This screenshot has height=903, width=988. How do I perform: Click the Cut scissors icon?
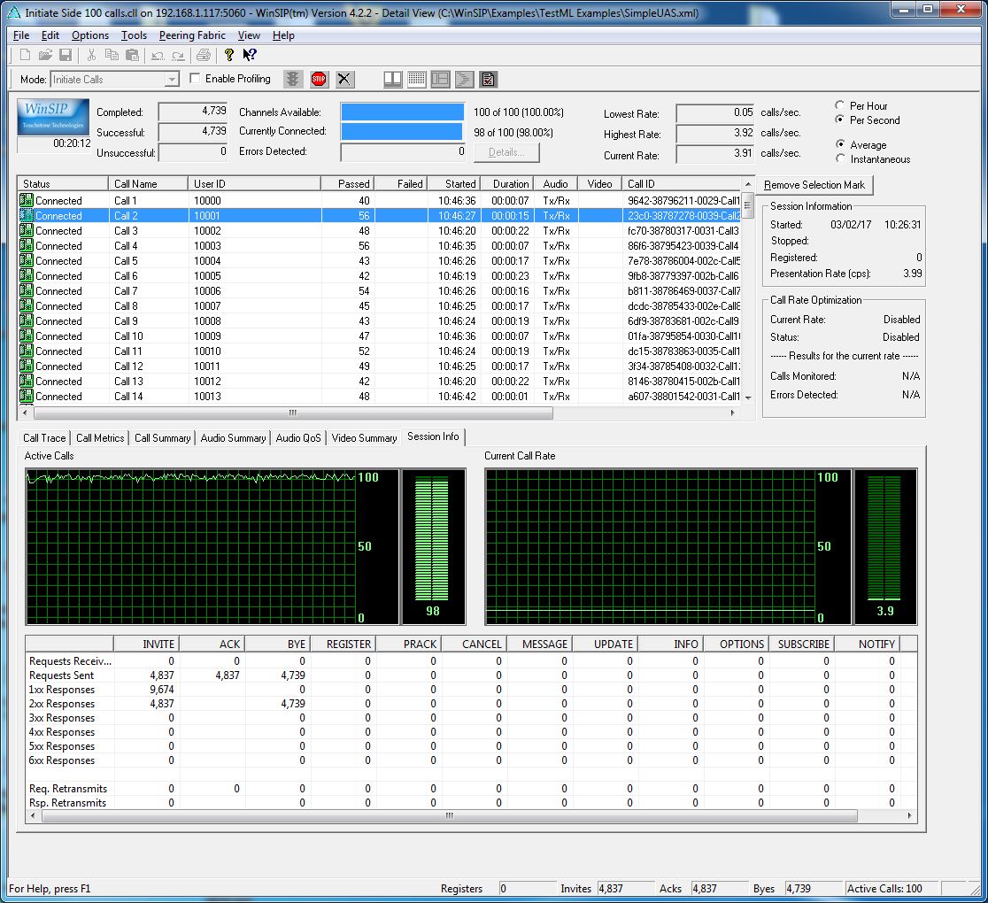91,56
